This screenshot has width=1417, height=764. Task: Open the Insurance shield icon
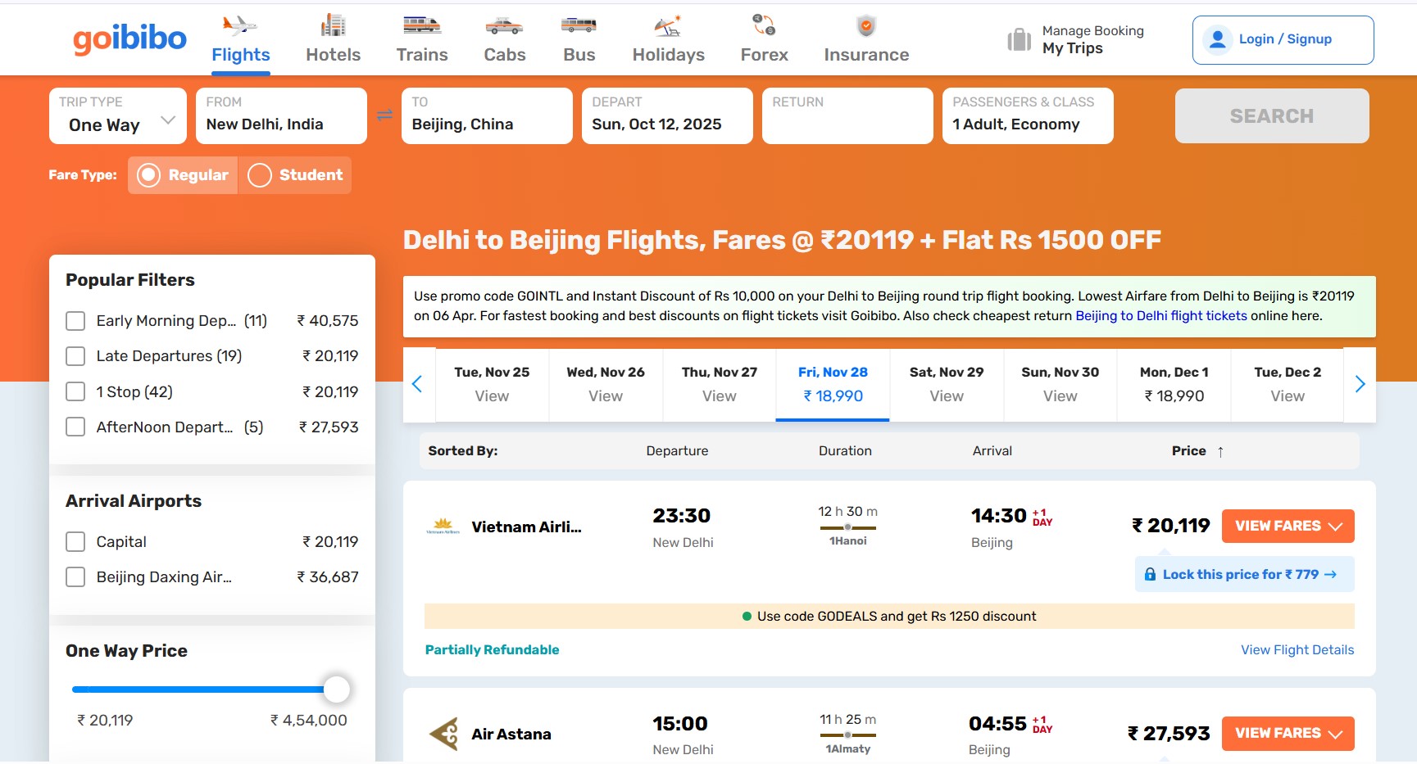[866, 25]
